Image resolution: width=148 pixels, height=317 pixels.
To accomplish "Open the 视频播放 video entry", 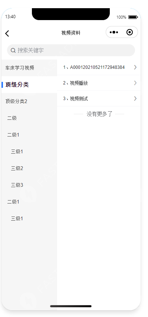I will (x=99, y=83).
